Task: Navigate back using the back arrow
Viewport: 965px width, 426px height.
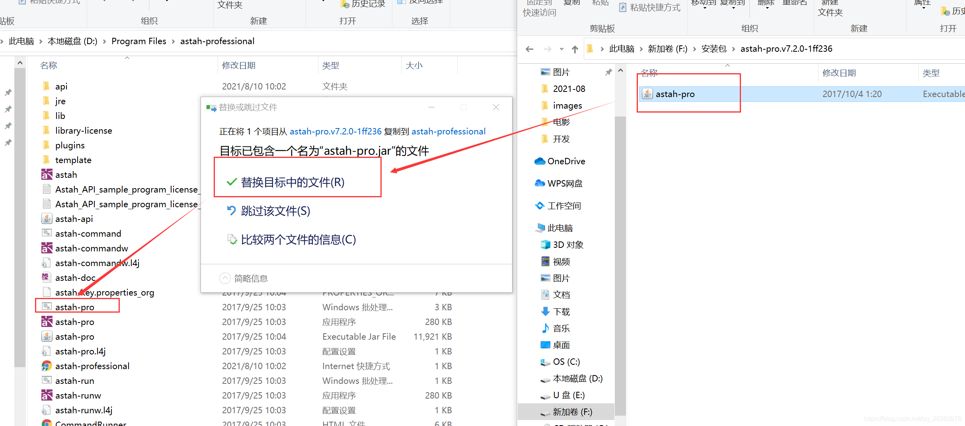Action: (529, 49)
